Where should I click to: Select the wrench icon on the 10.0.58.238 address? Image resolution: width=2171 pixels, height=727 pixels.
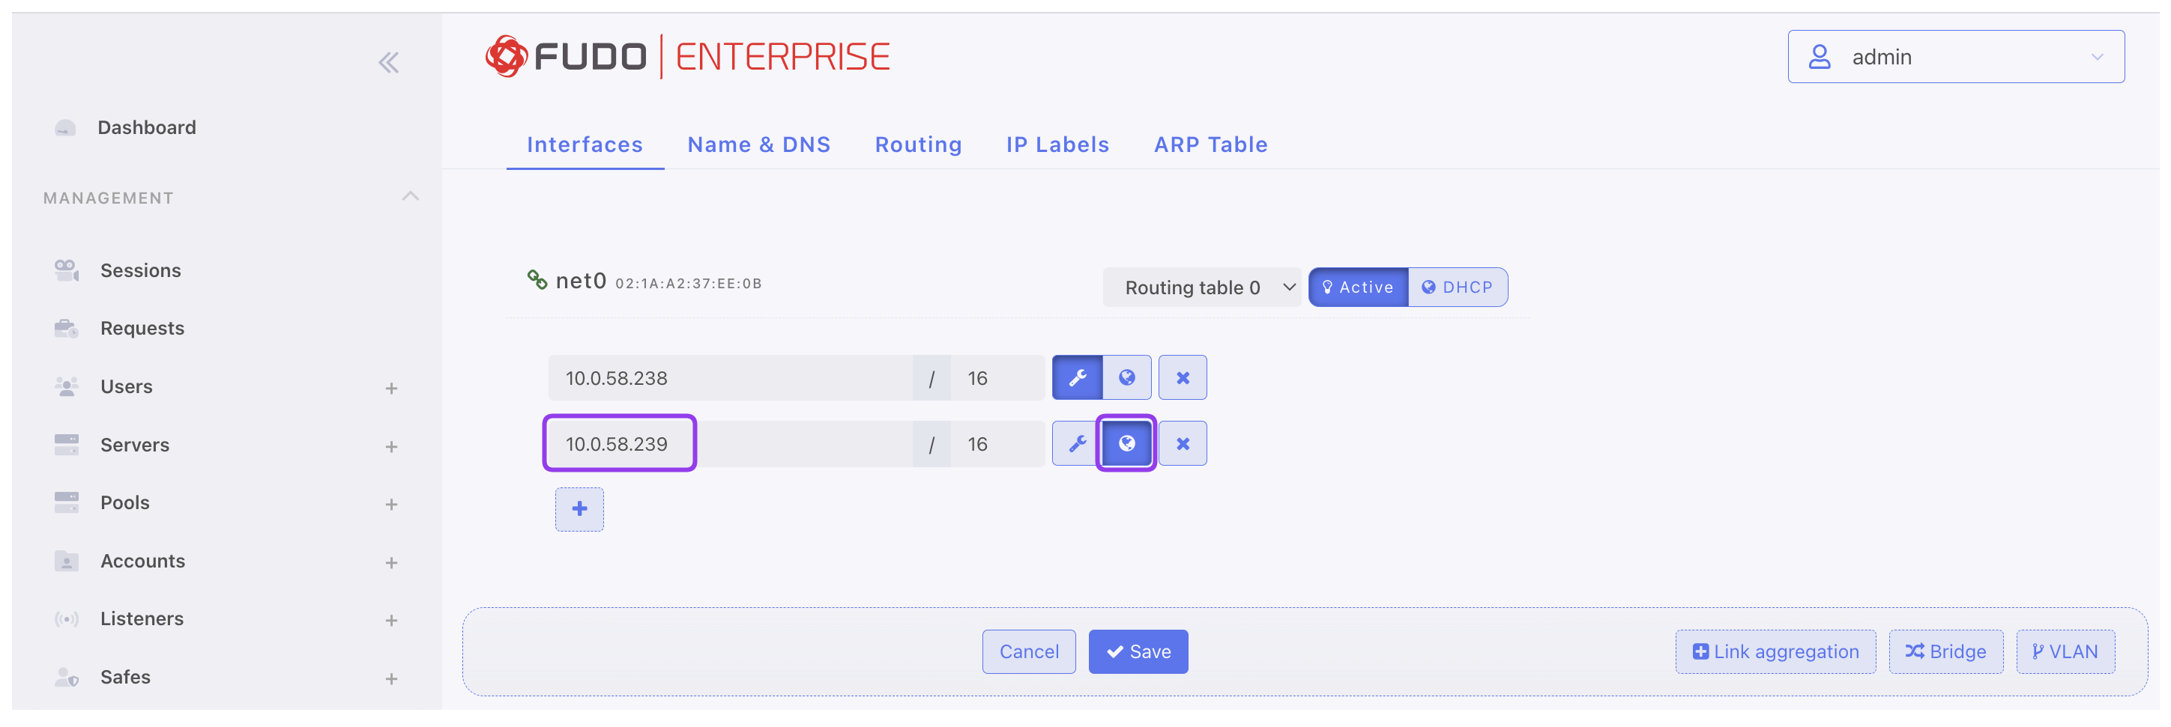pyautogui.click(x=1076, y=377)
